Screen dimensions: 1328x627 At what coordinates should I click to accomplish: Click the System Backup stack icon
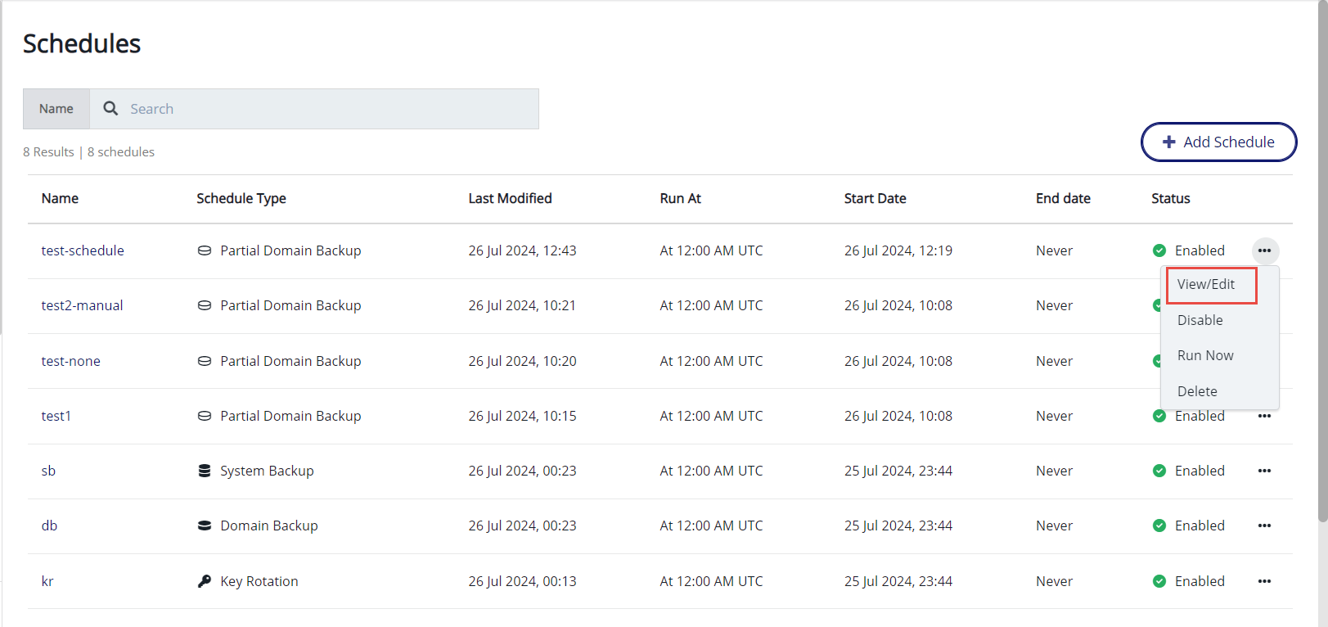[205, 471]
